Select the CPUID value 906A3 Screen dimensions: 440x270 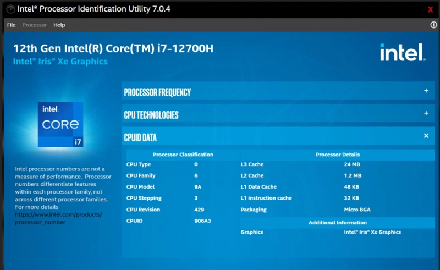(x=202, y=221)
